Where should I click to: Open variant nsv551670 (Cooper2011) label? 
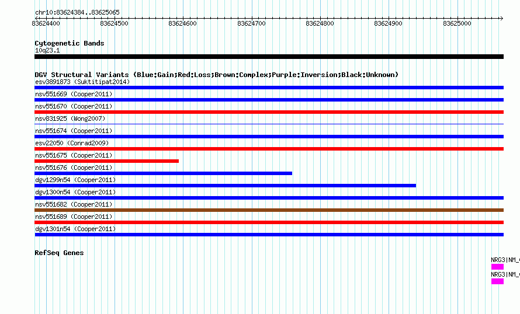(x=74, y=106)
